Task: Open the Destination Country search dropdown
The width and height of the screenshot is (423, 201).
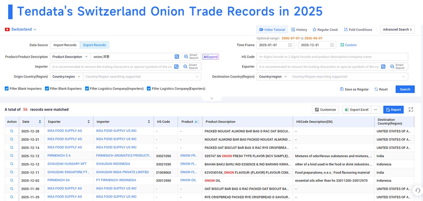Action: click(x=349, y=77)
